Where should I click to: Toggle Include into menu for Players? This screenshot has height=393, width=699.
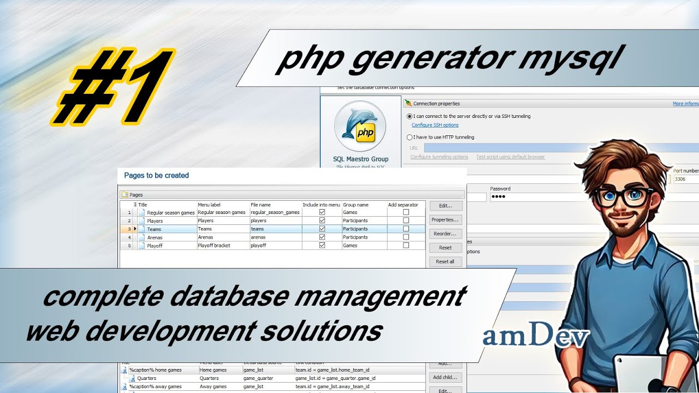click(x=322, y=221)
